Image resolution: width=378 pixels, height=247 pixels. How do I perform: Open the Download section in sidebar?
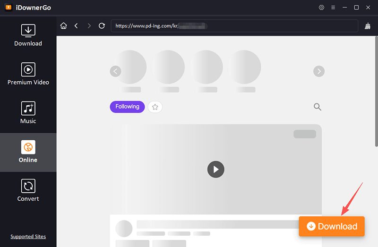coord(28,35)
